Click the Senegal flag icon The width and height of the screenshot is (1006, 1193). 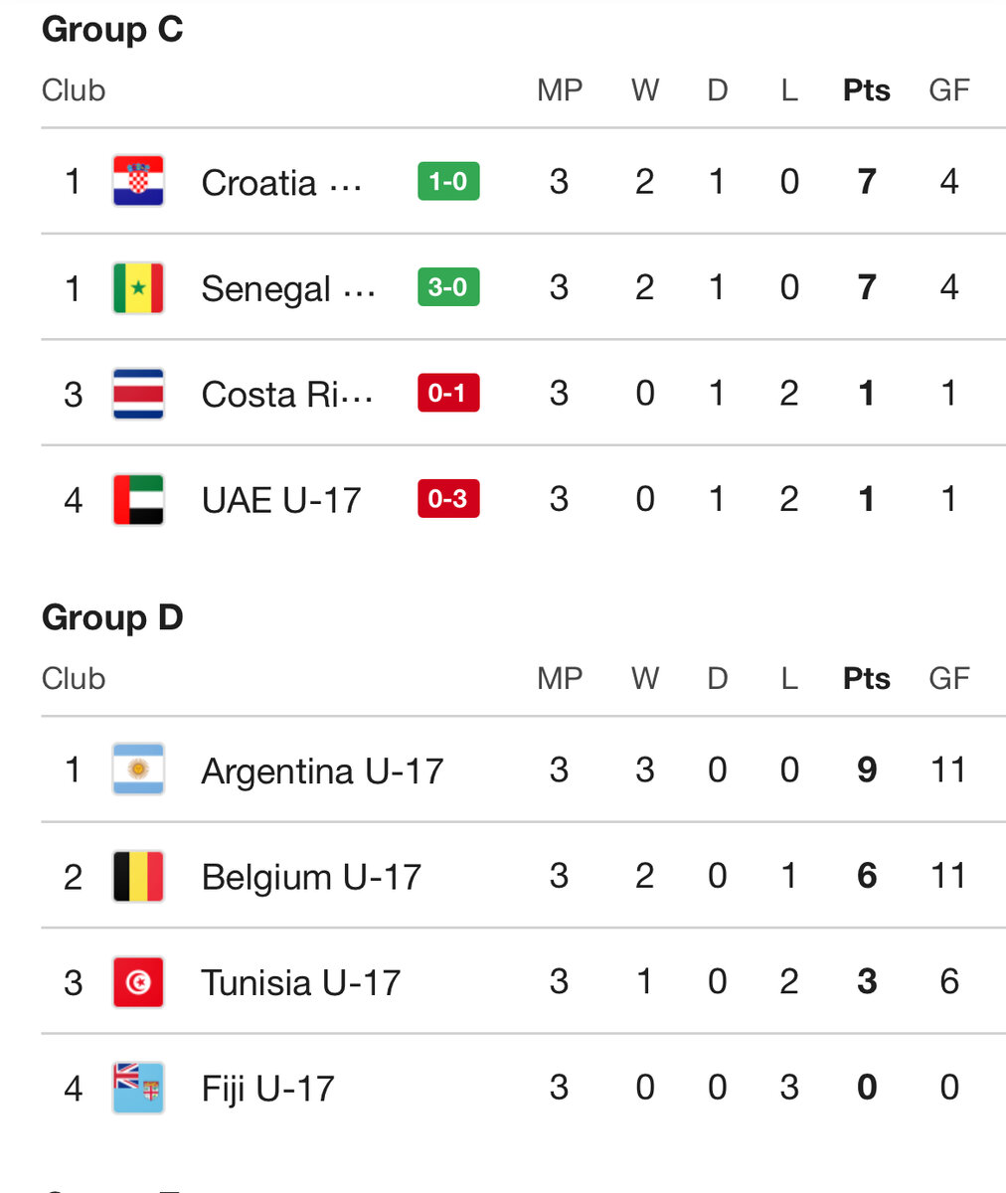[x=138, y=288]
